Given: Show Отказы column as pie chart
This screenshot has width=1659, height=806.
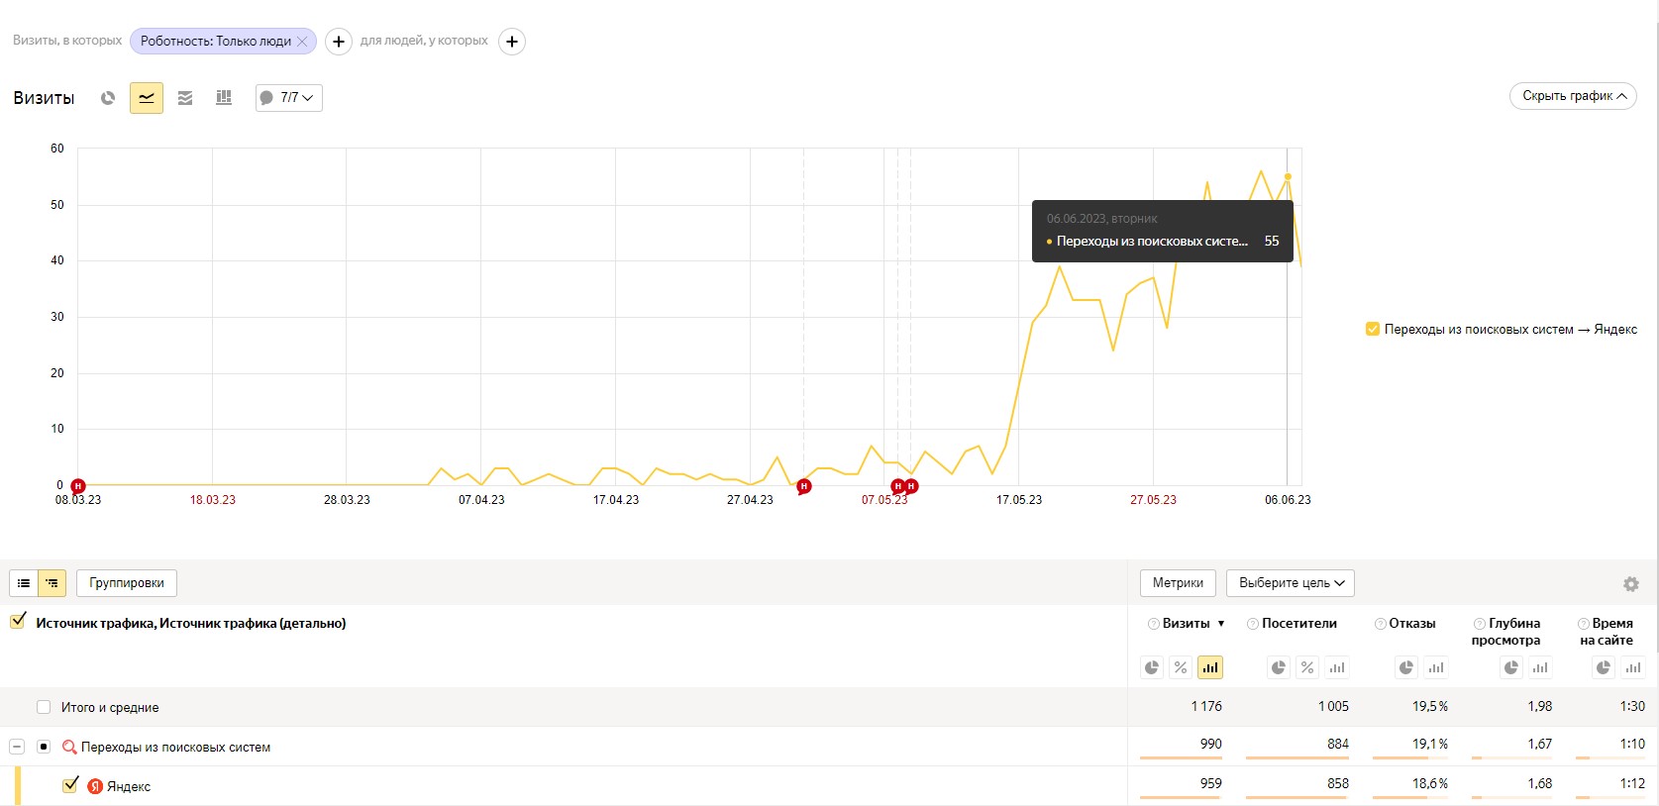Looking at the screenshot, I should 1406,667.
